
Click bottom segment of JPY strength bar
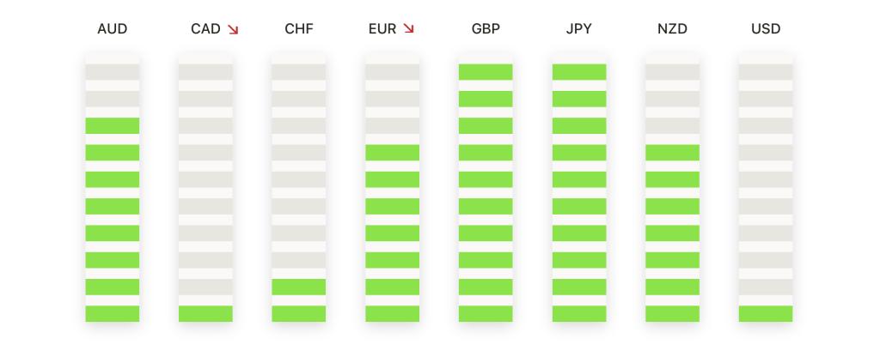(x=579, y=313)
